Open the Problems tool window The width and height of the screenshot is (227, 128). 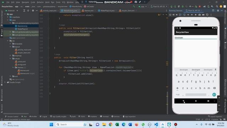point(93,117)
